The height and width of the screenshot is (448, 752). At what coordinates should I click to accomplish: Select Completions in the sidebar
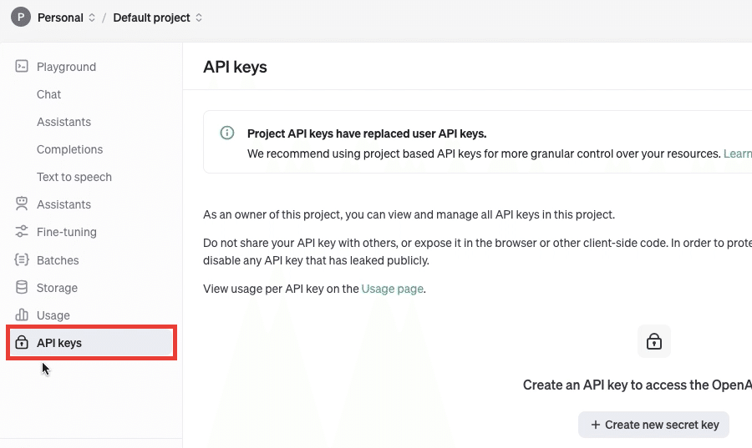69,149
